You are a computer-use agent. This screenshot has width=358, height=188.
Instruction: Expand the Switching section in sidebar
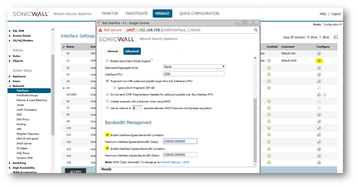click(x=10, y=163)
